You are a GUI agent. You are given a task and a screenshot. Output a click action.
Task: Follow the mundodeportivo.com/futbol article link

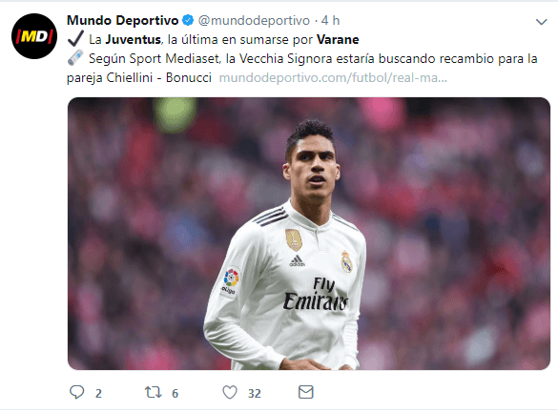pos(333,77)
